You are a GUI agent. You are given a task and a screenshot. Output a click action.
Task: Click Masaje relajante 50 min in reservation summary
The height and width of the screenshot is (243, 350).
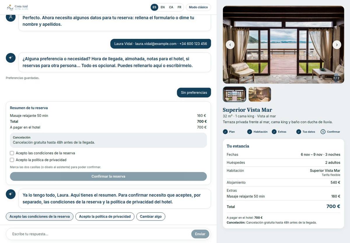coord(29,116)
